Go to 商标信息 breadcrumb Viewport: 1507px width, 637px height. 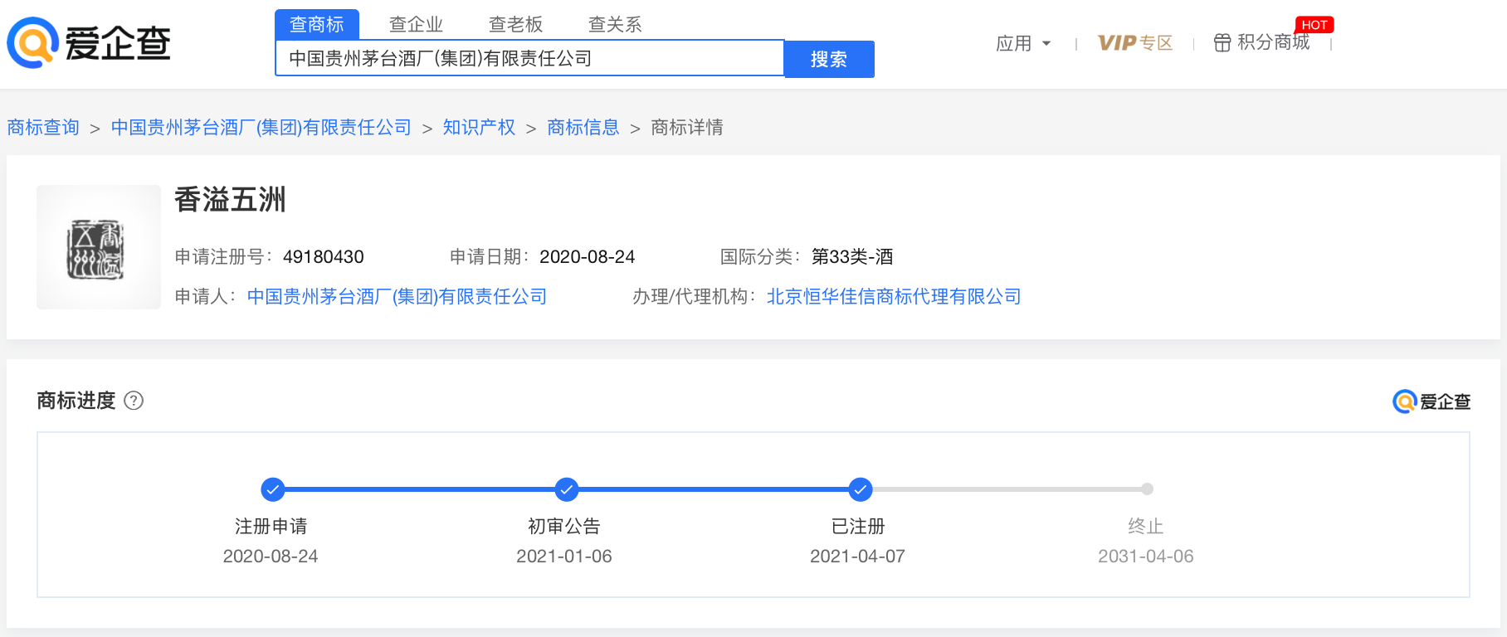point(583,127)
